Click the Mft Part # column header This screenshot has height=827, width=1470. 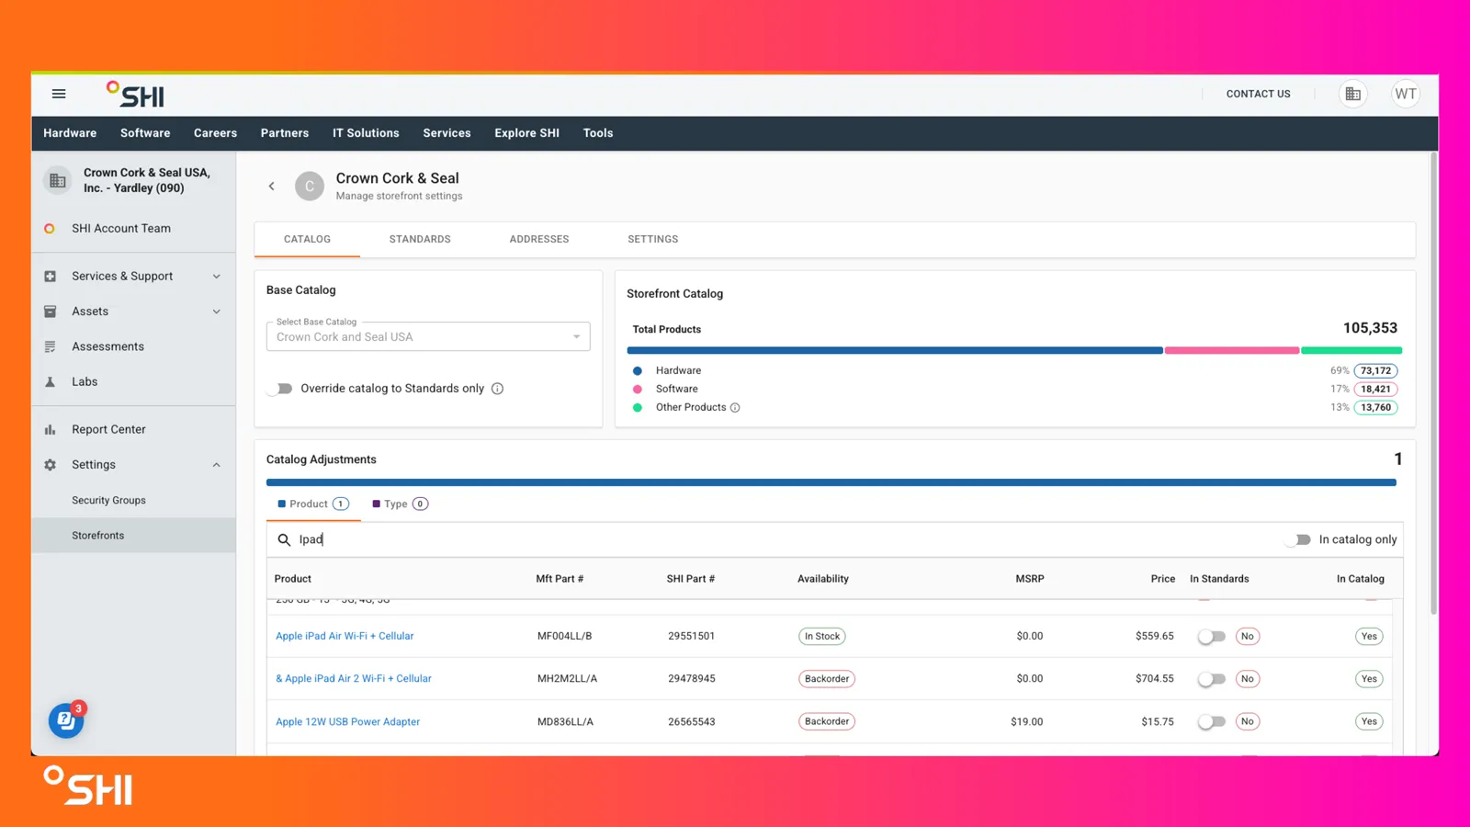[560, 579]
